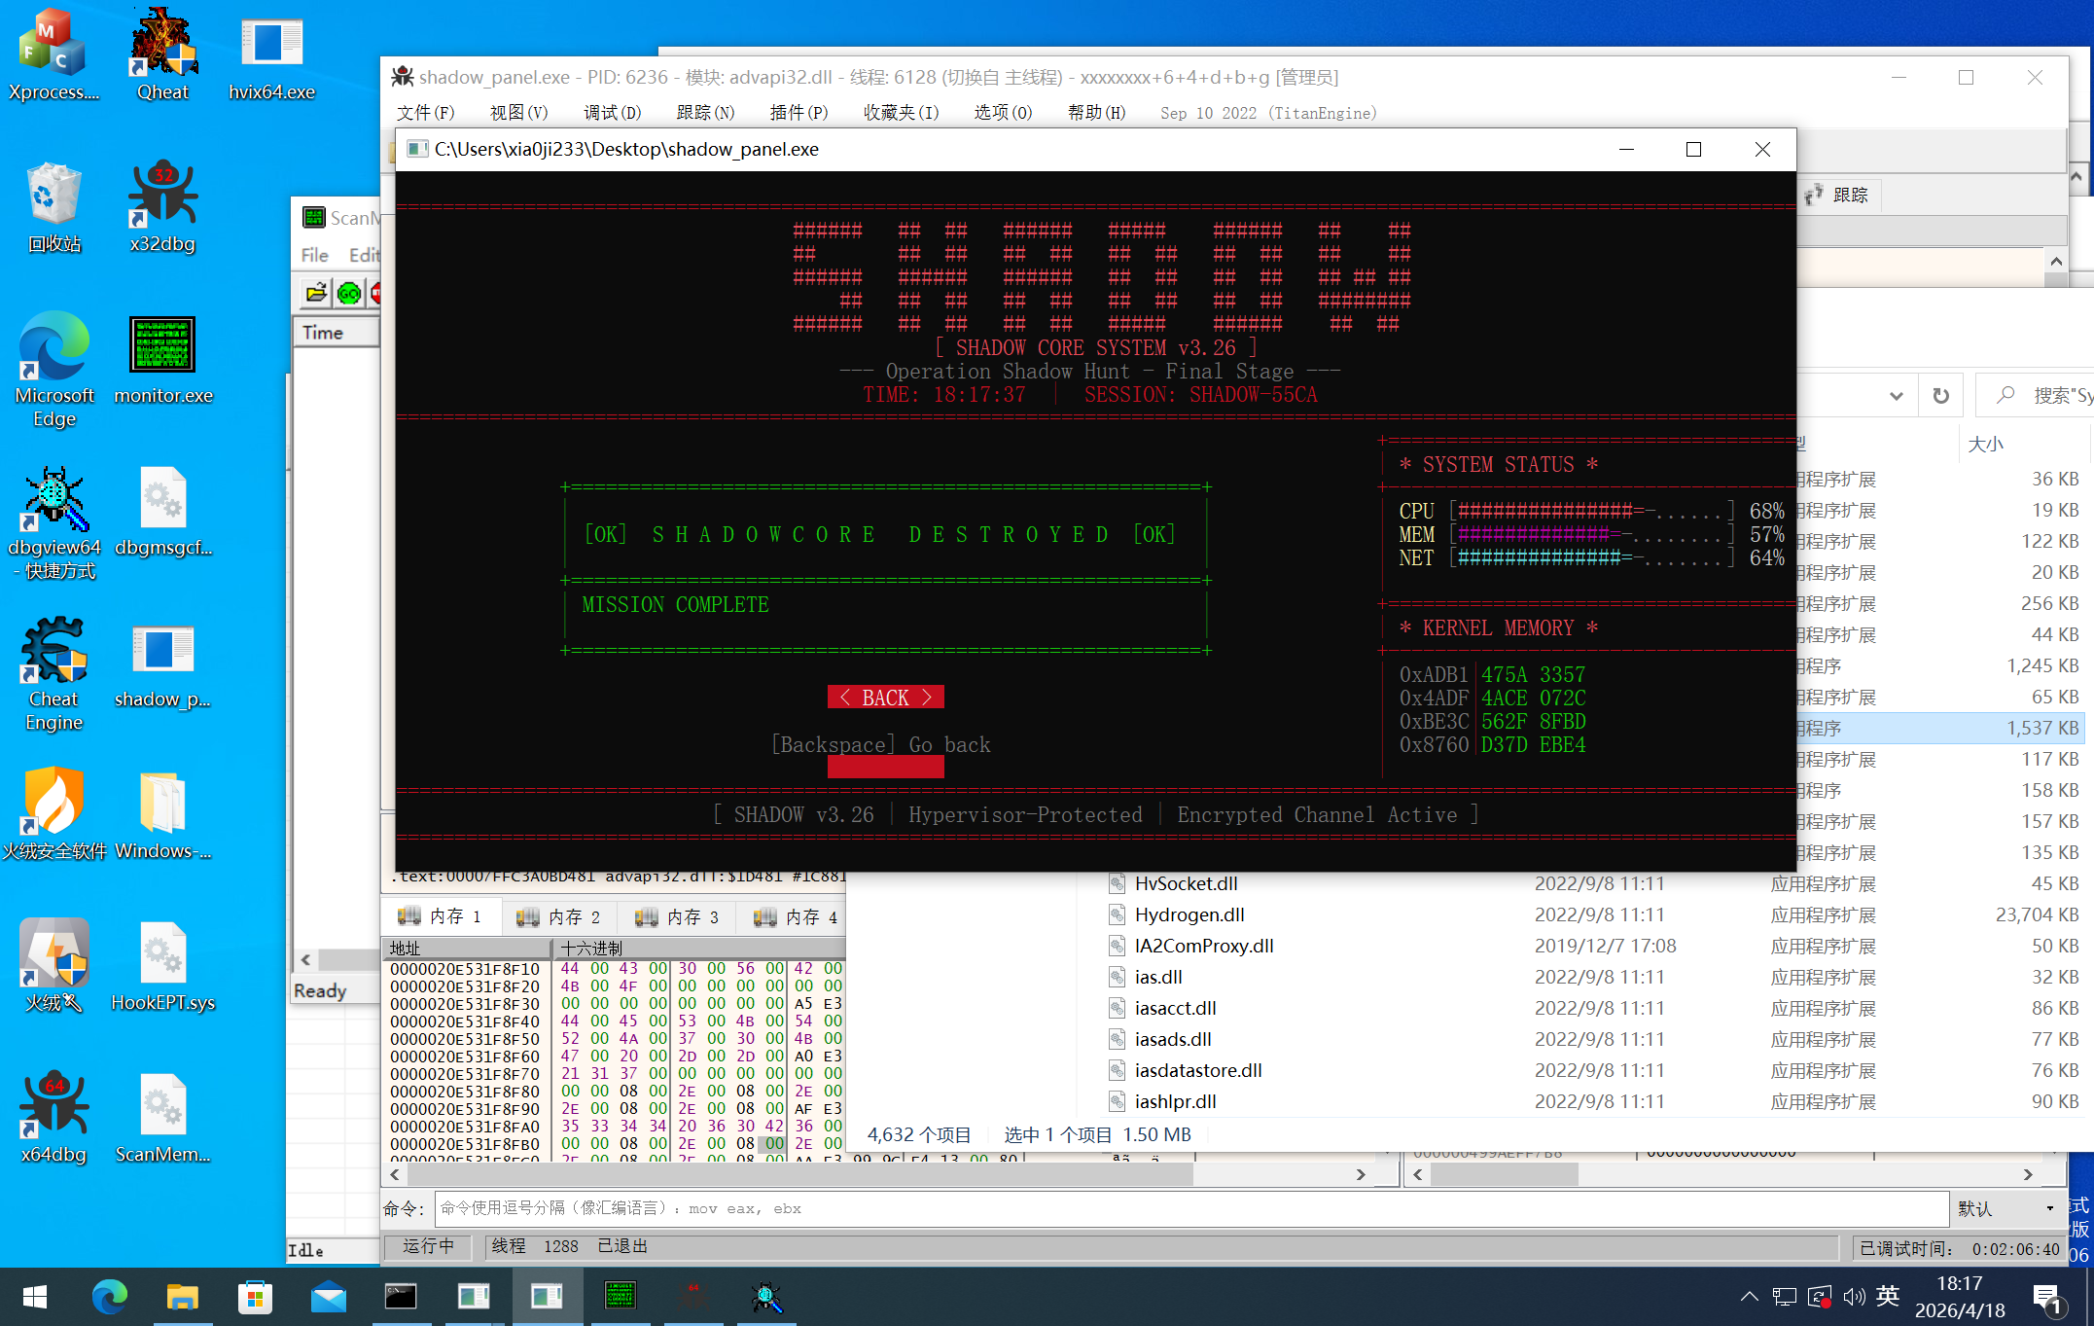
Task: Select the x32dbg desktop icon
Action: [x=162, y=206]
